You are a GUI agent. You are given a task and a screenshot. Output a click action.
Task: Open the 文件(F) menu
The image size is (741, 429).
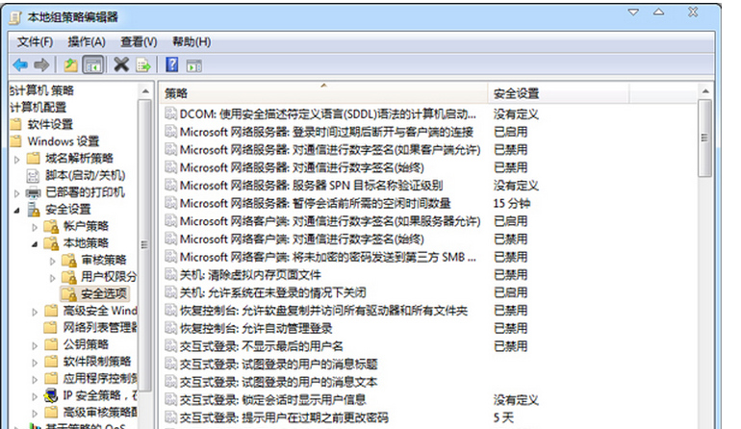[35, 42]
